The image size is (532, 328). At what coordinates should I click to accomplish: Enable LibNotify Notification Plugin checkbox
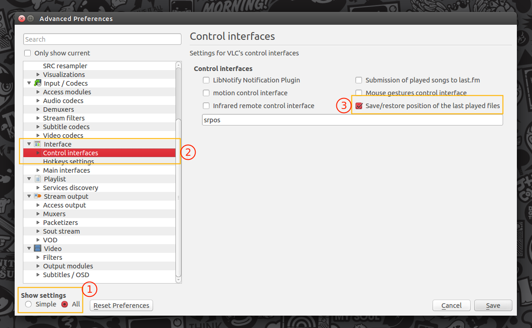click(206, 80)
